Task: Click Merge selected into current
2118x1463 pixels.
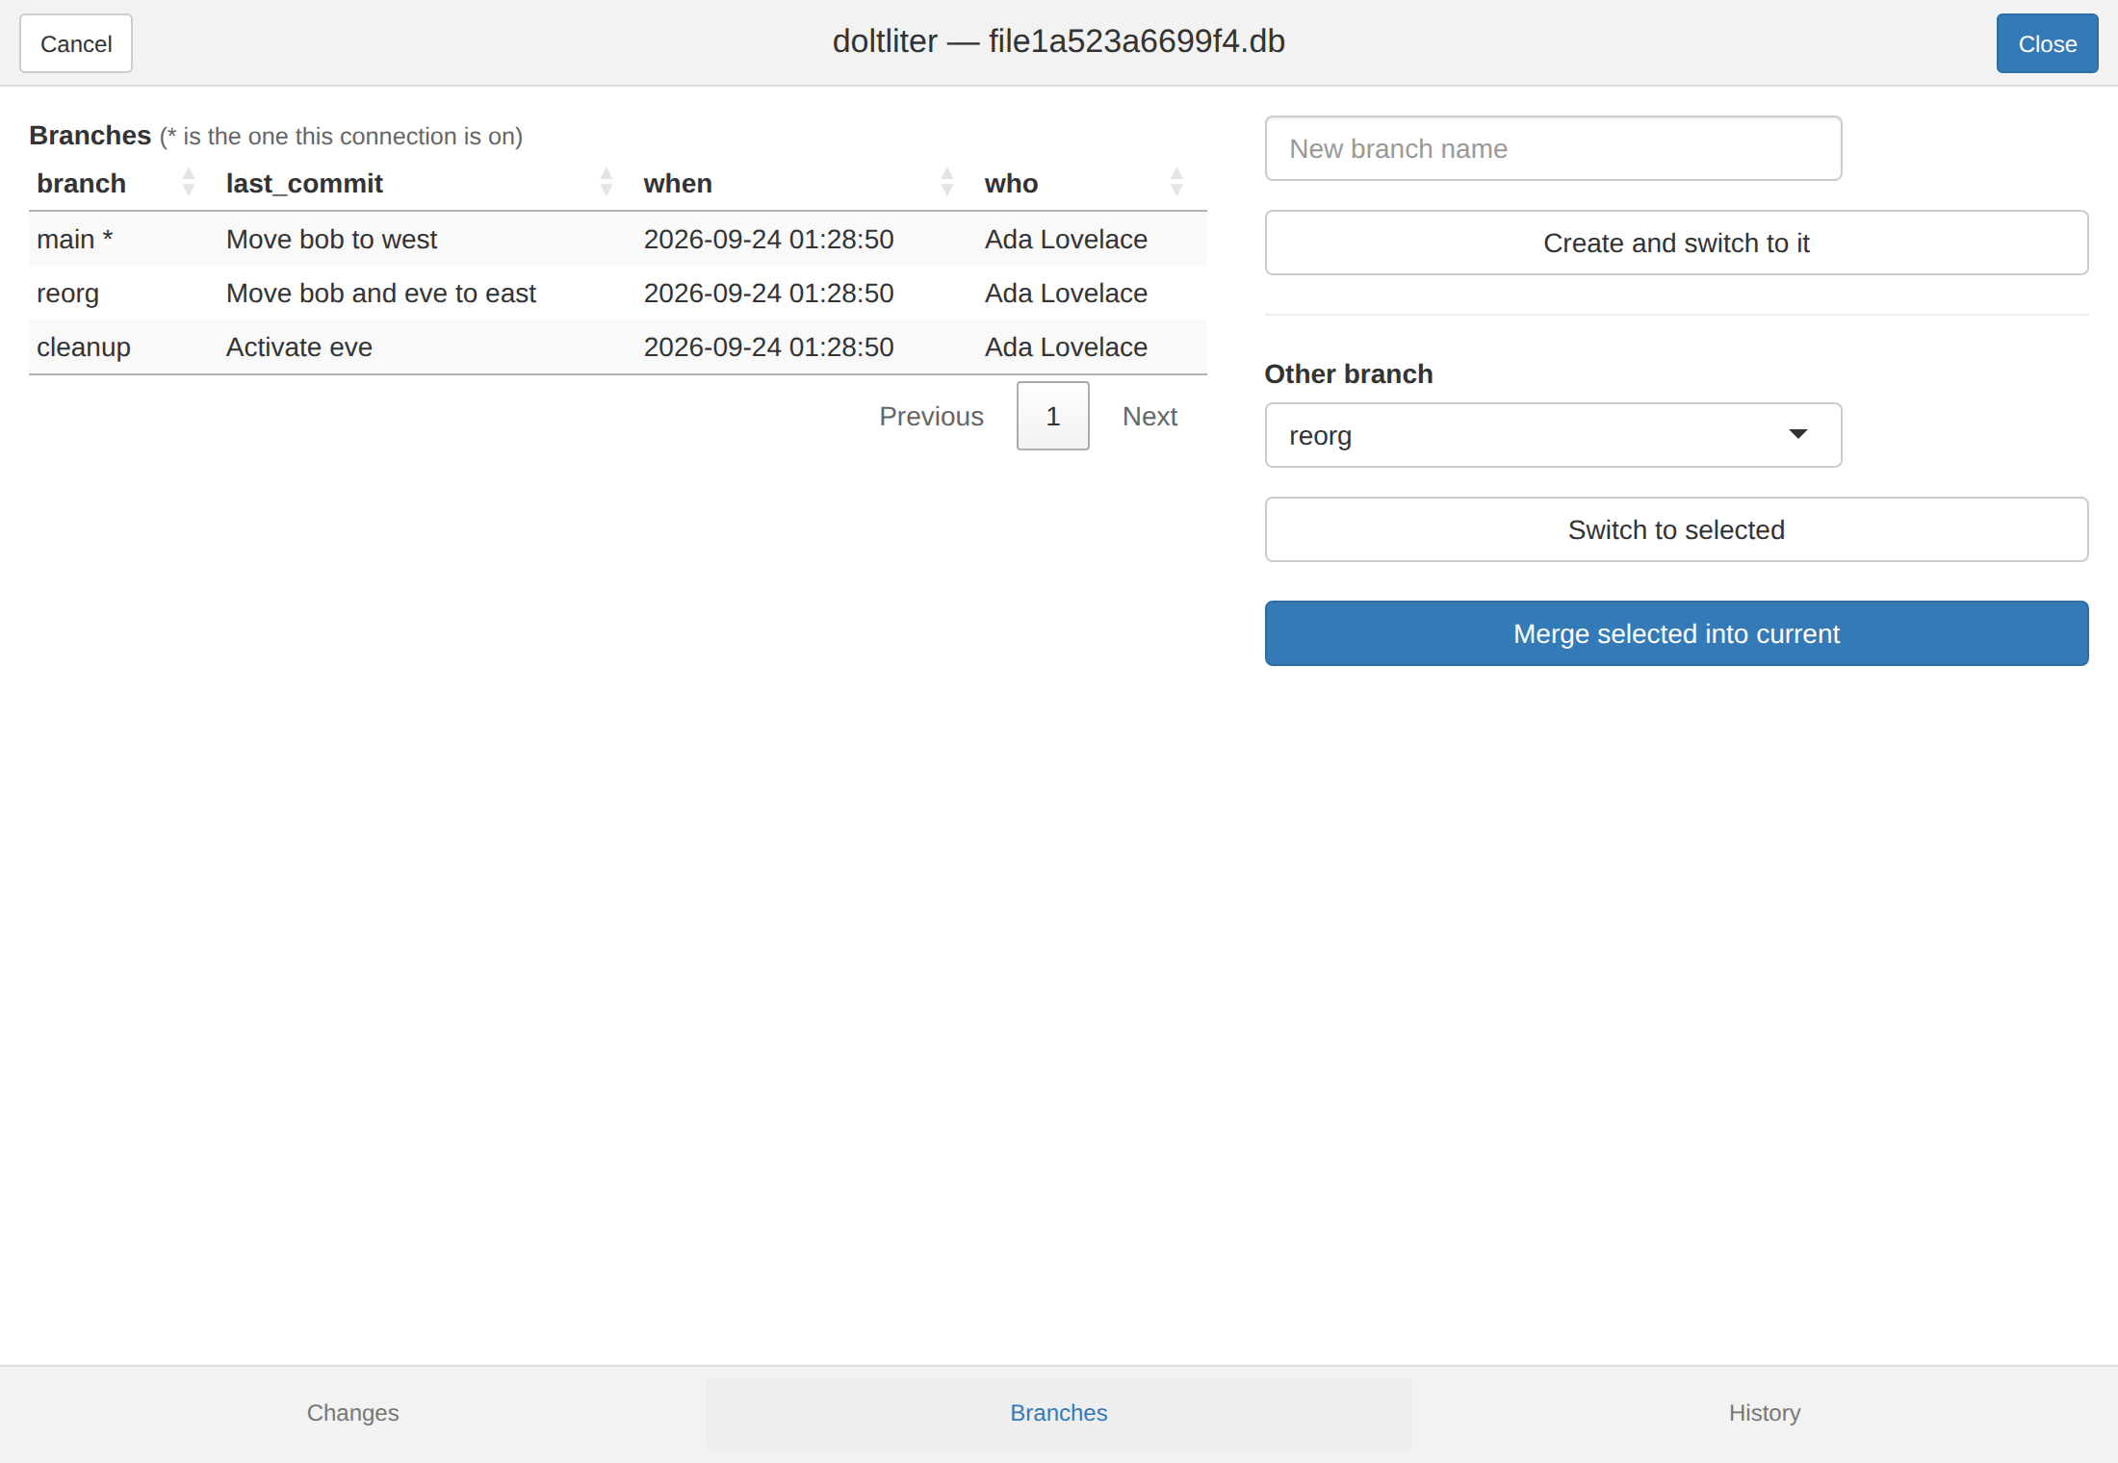Action: 1676,633
